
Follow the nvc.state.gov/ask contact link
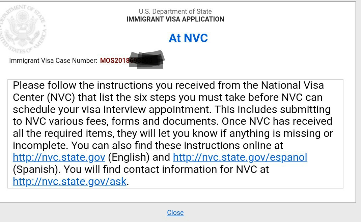[70, 182]
